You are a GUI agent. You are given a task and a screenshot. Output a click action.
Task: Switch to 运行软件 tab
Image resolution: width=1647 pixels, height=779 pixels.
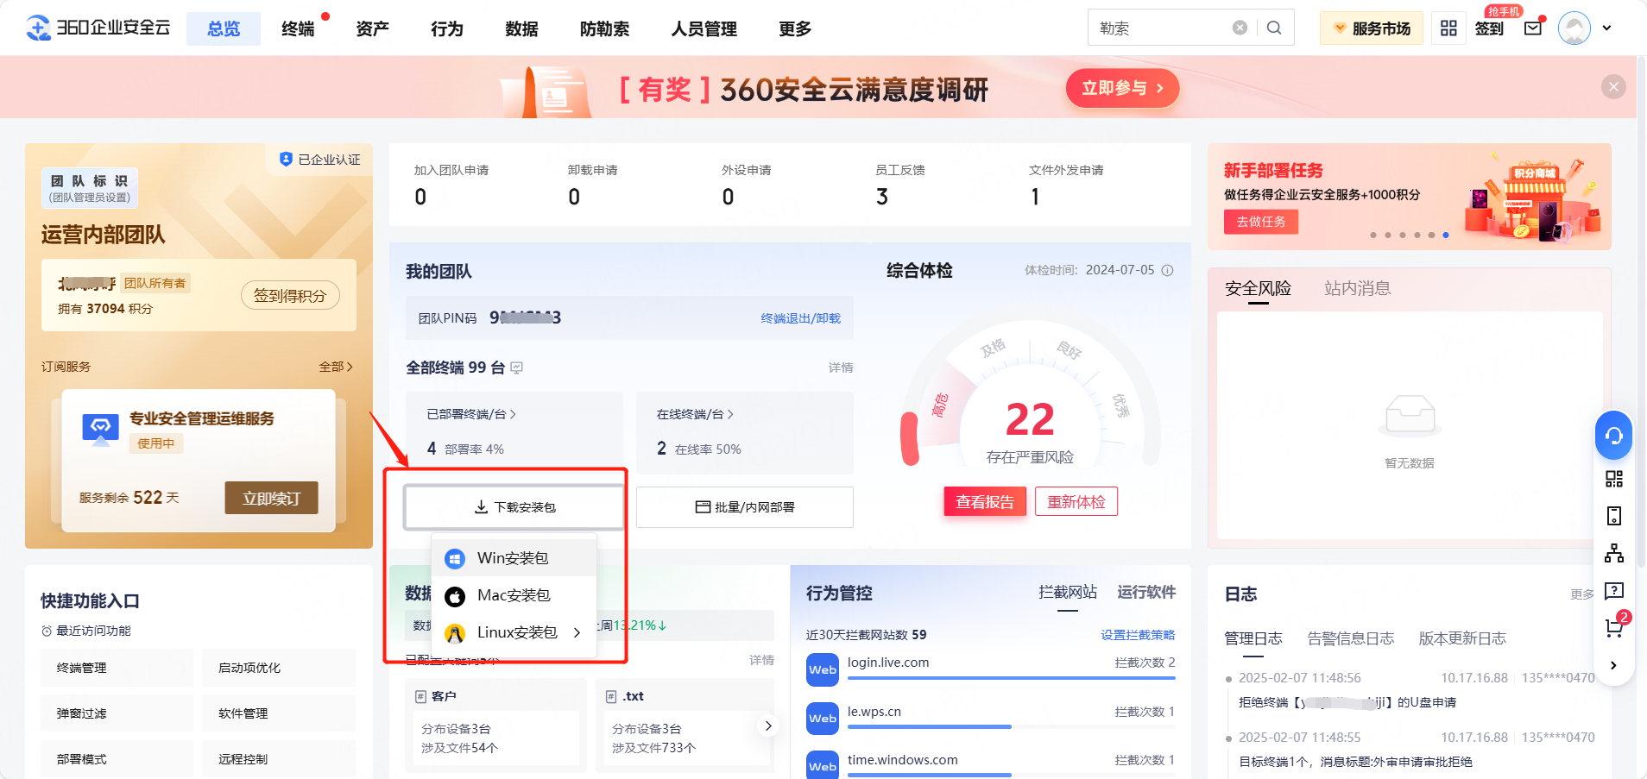(x=1146, y=592)
